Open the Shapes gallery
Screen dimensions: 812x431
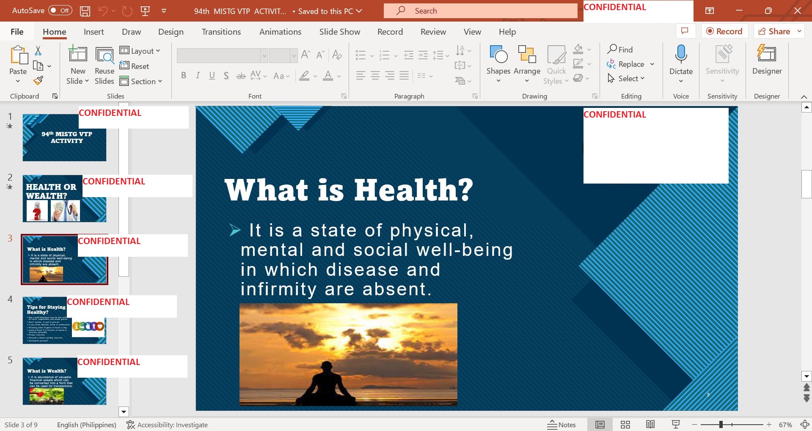click(498, 64)
